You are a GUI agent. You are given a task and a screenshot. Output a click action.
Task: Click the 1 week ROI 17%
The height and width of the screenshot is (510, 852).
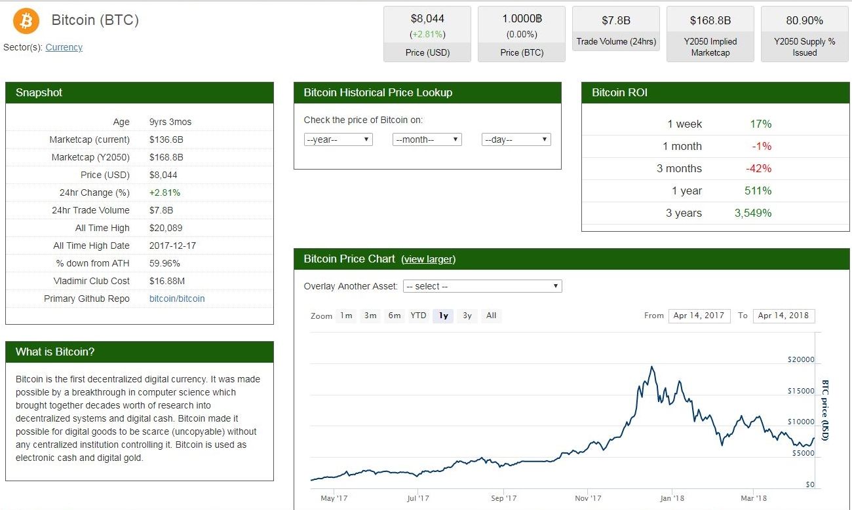[760, 124]
